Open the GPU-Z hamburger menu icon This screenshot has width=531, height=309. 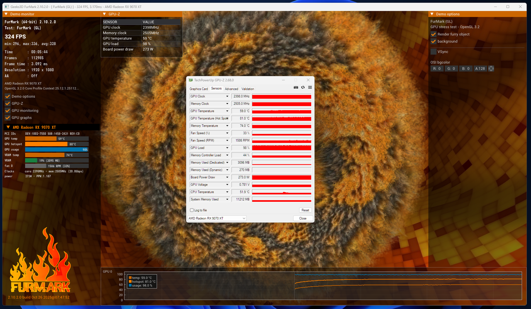[x=310, y=87]
